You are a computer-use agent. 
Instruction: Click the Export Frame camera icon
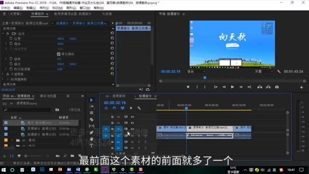point(277,87)
